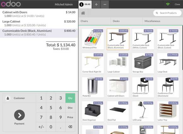Add Pedal Bin product
Image resolution: width=183 pixels, height=134 pixels.
93,87
